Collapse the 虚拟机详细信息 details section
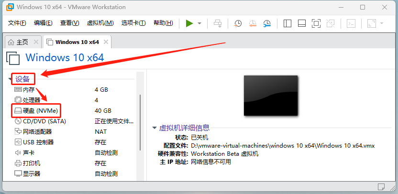 [154, 128]
